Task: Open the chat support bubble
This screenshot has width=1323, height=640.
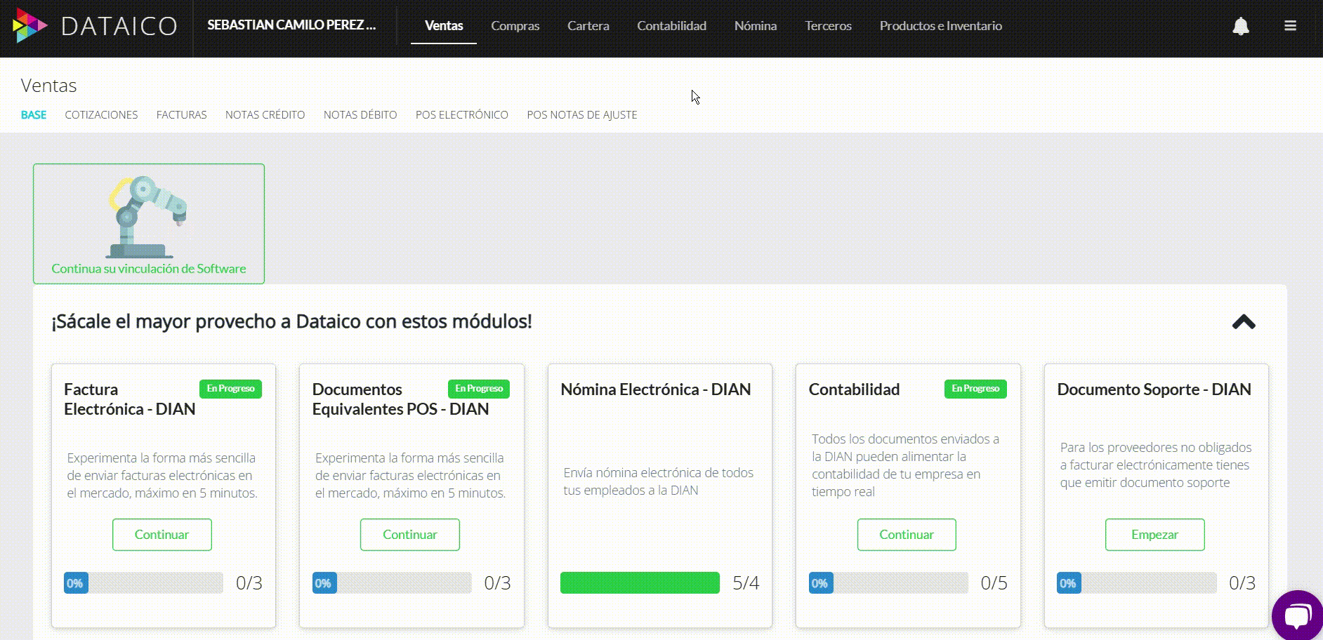Action: (x=1297, y=615)
